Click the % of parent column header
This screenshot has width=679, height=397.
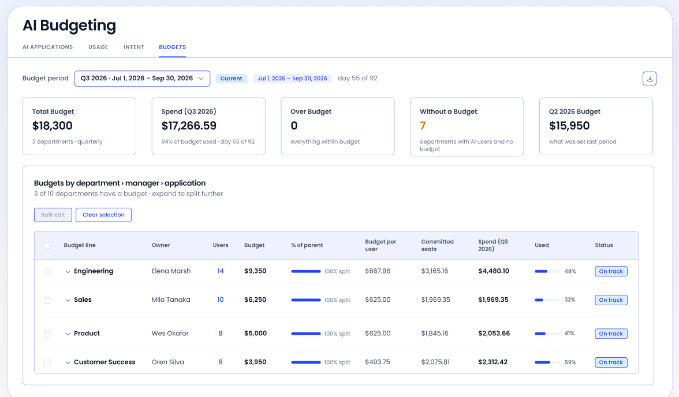point(307,245)
